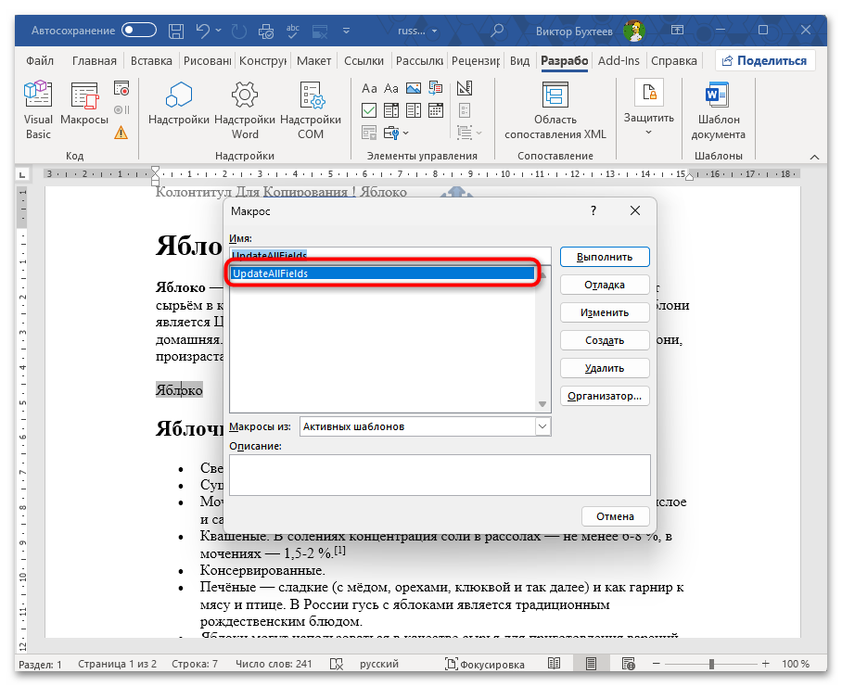Switch to the Главная tab
The height and width of the screenshot is (686, 842).
coord(95,60)
